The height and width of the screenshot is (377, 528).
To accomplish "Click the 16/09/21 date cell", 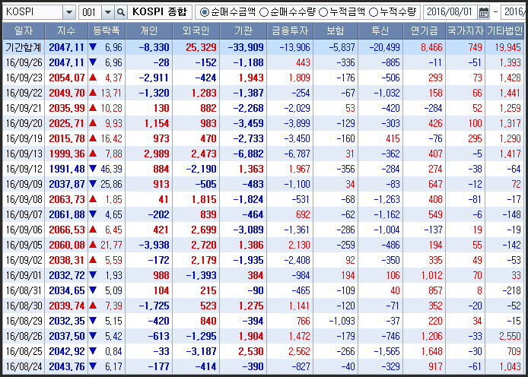I will 24,108.
